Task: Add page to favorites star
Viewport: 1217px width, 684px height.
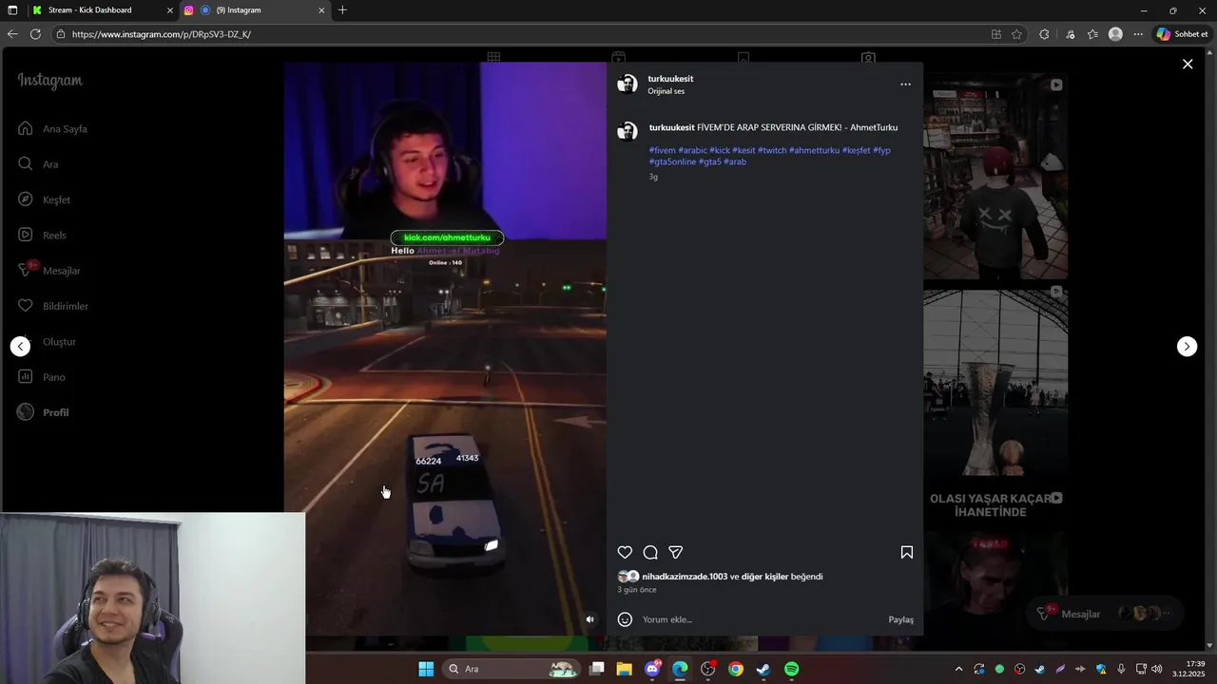Action: click(1016, 34)
